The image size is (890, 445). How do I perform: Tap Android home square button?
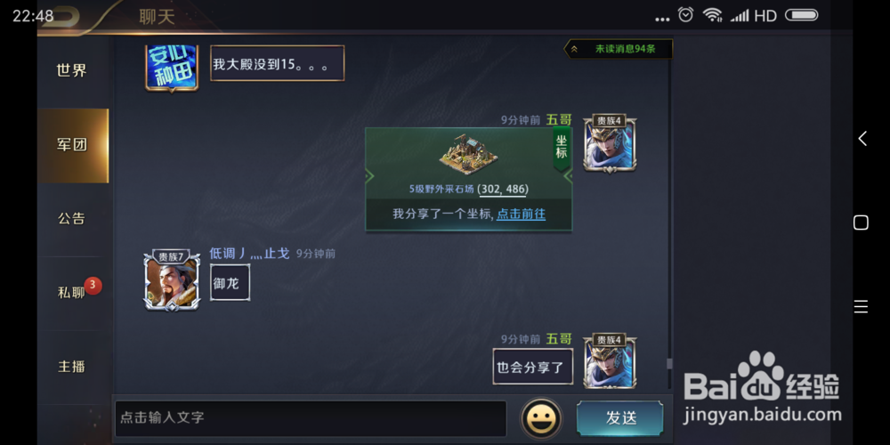pos(861,222)
